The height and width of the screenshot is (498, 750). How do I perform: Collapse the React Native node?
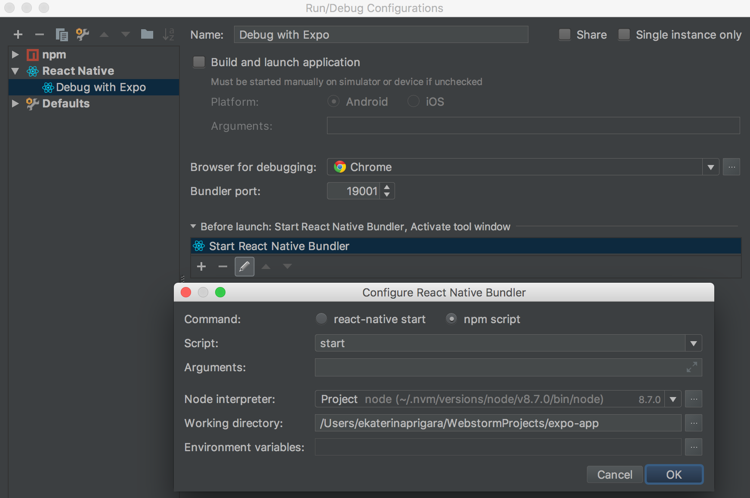point(15,71)
